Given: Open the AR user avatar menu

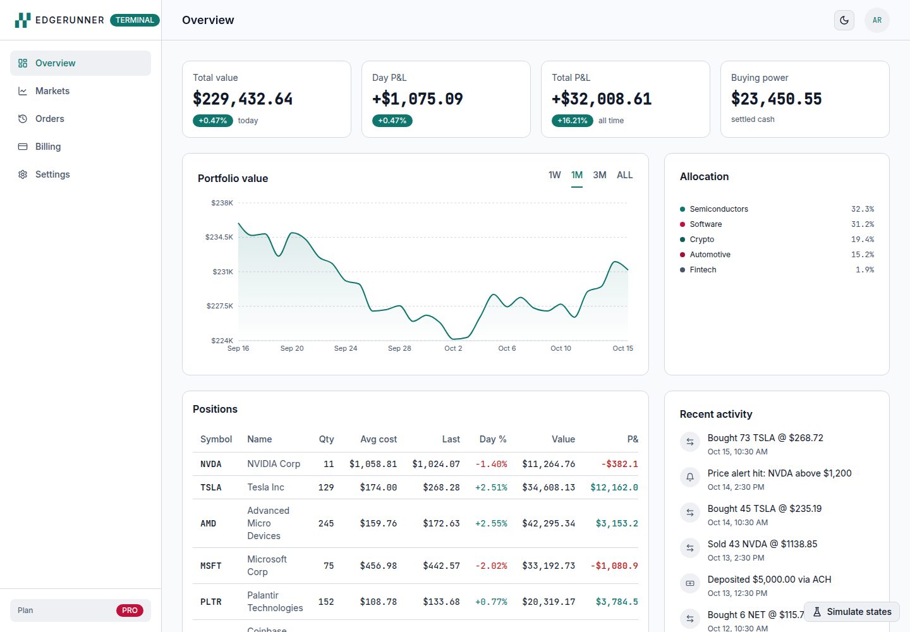Looking at the screenshot, I should click(877, 20).
